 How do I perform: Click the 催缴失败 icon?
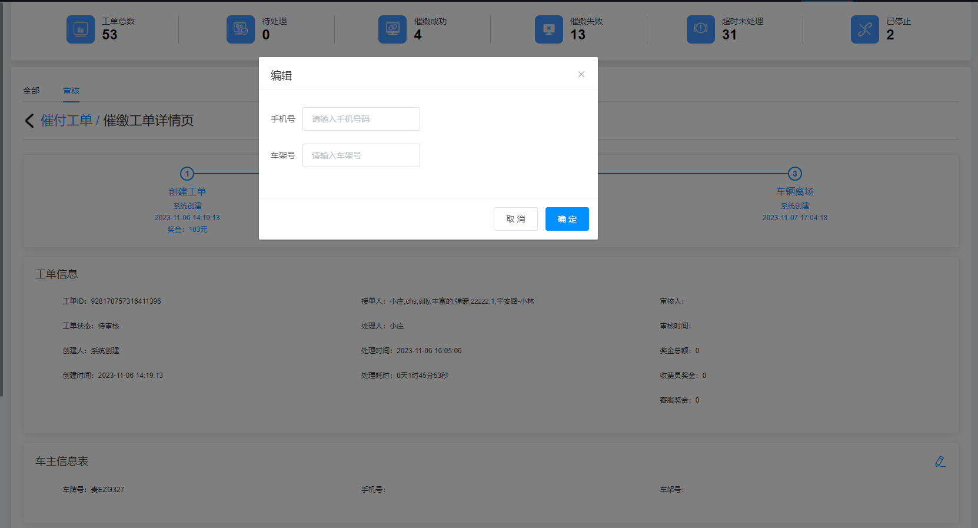point(549,29)
